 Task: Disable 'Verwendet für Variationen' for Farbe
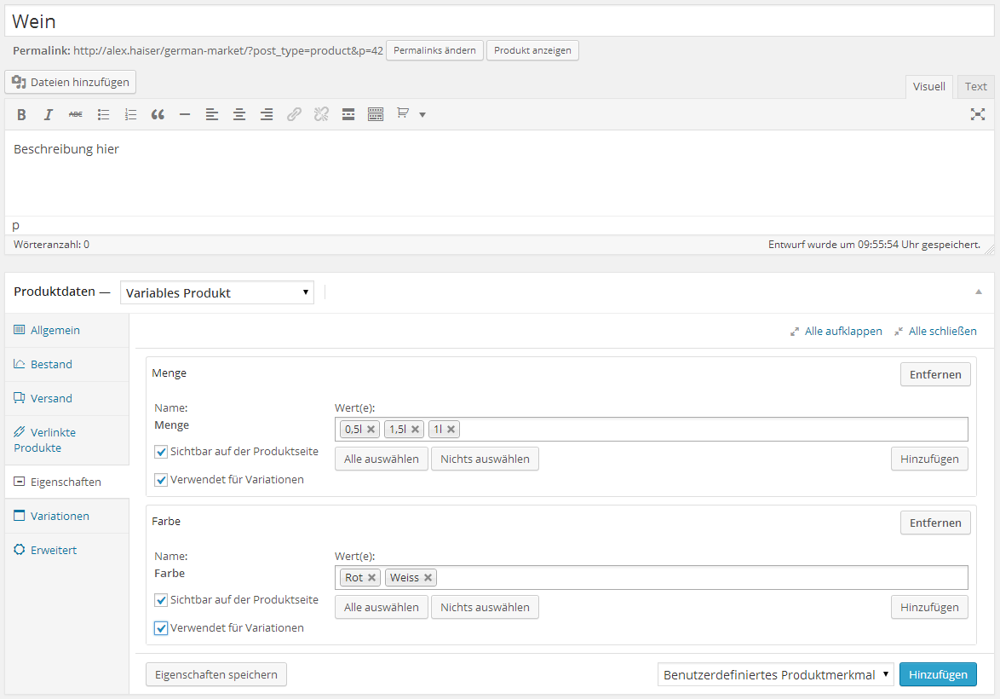(161, 628)
